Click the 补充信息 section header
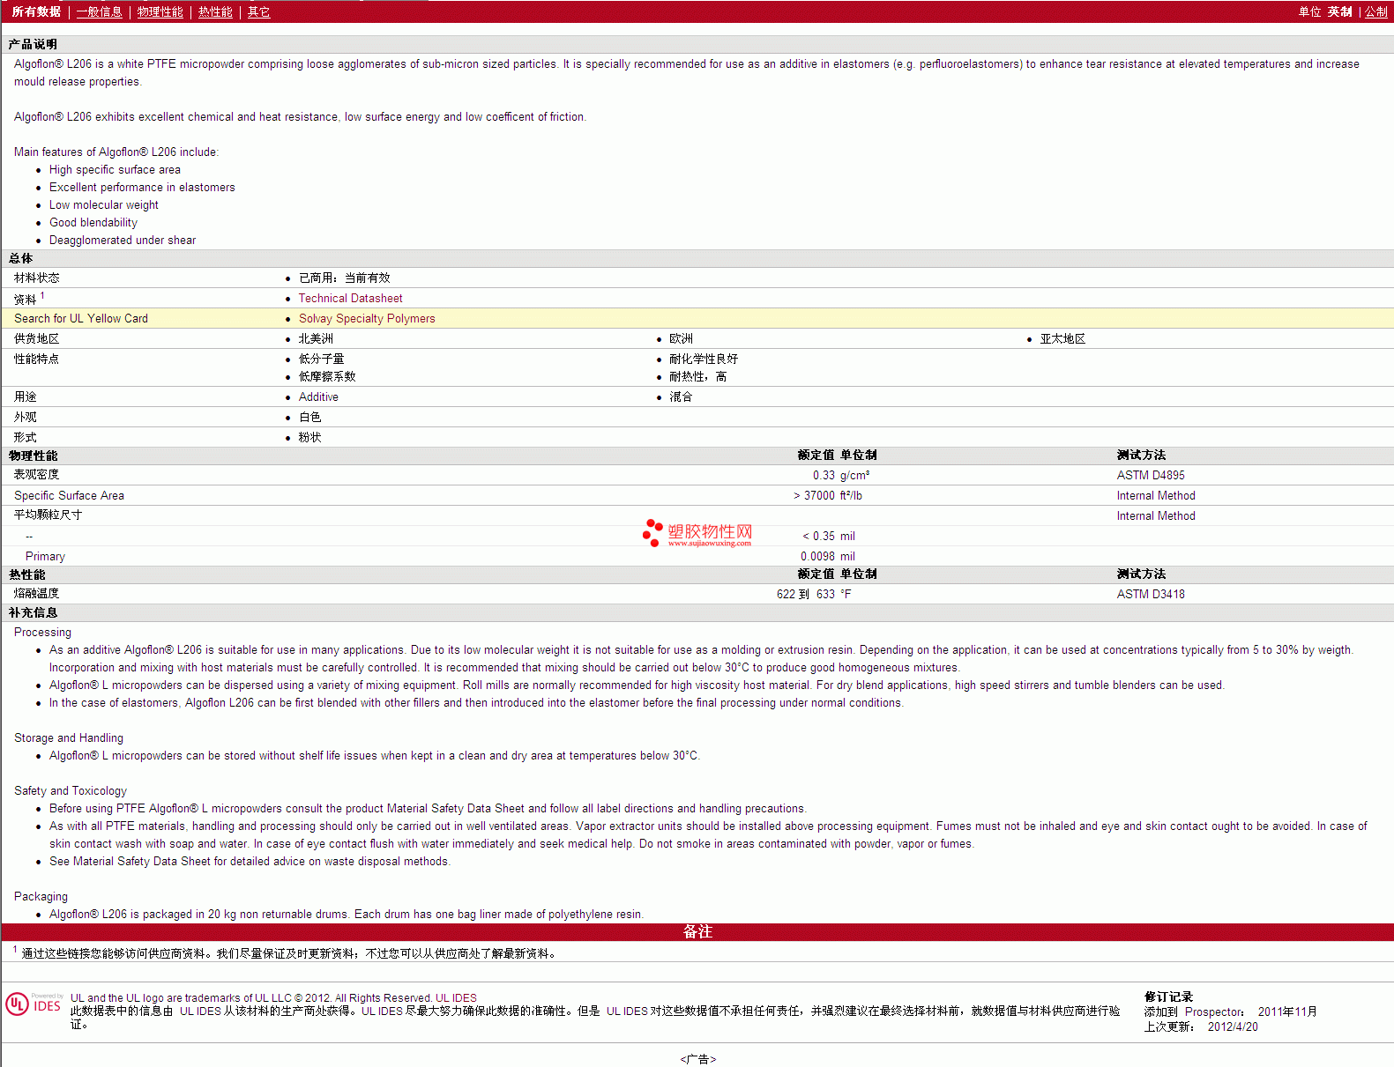The height and width of the screenshot is (1067, 1394). [x=34, y=612]
